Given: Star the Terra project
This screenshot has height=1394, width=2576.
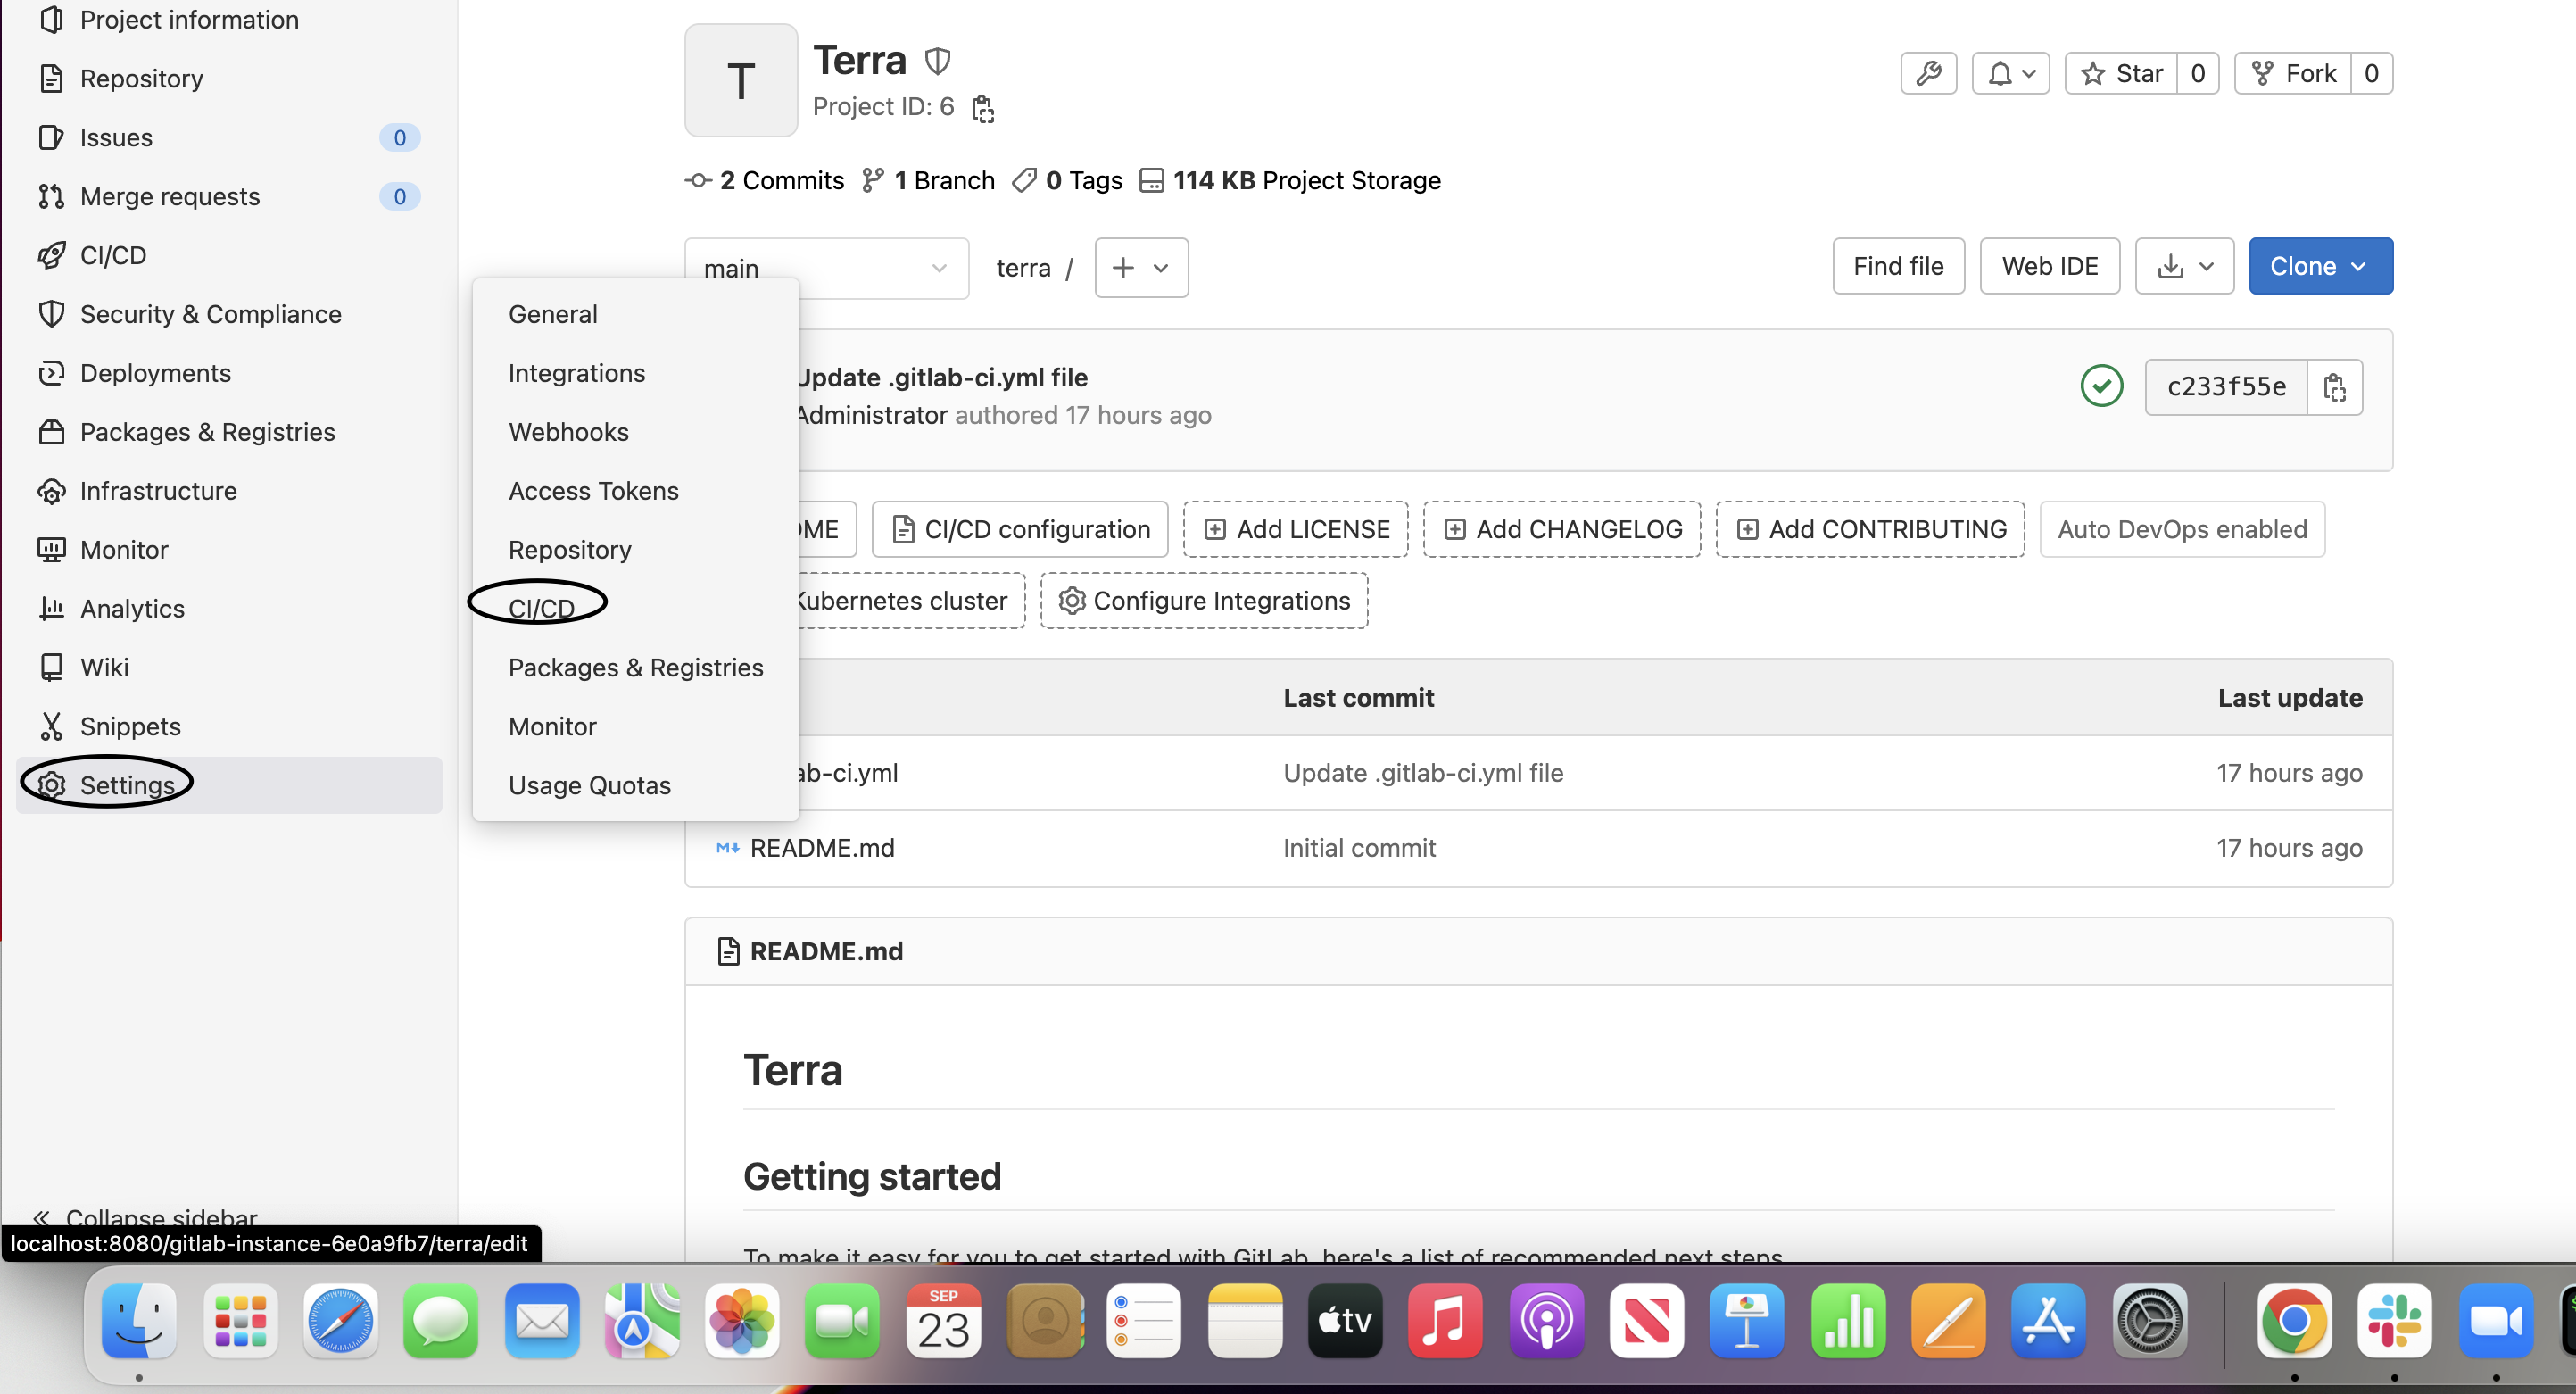Looking at the screenshot, I should coord(2125,72).
